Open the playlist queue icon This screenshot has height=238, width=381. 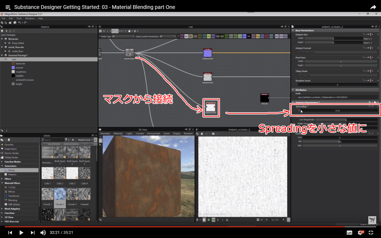(x=8, y=7)
